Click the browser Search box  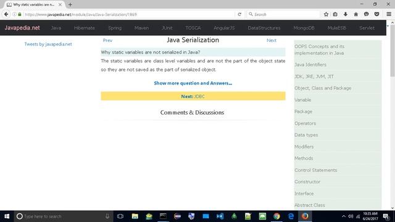(283, 14)
